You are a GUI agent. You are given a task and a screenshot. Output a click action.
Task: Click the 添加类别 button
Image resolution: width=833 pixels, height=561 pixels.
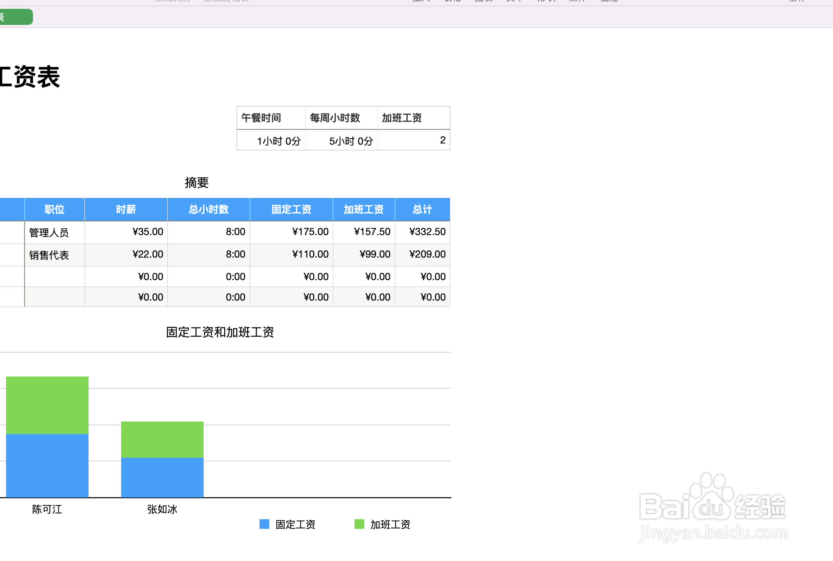click(x=171, y=2)
